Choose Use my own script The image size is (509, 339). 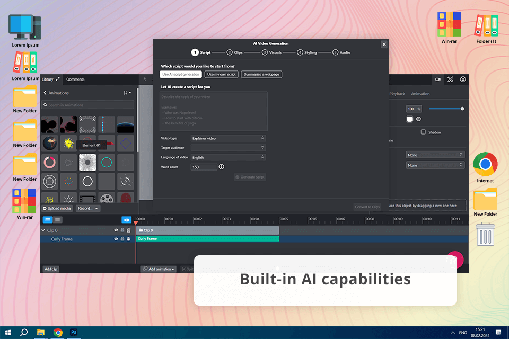pyautogui.click(x=222, y=74)
